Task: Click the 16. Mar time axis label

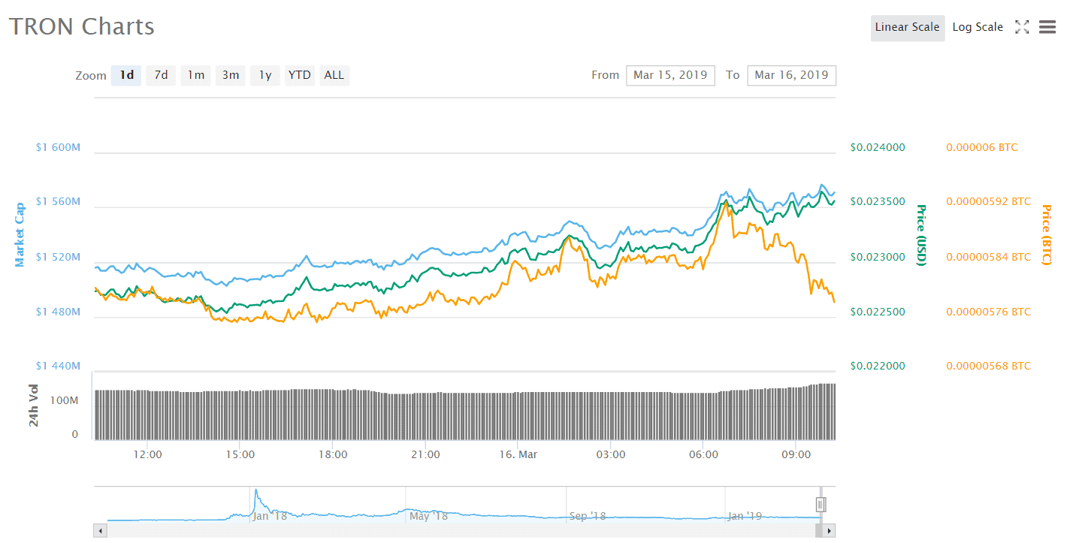Action: (518, 455)
